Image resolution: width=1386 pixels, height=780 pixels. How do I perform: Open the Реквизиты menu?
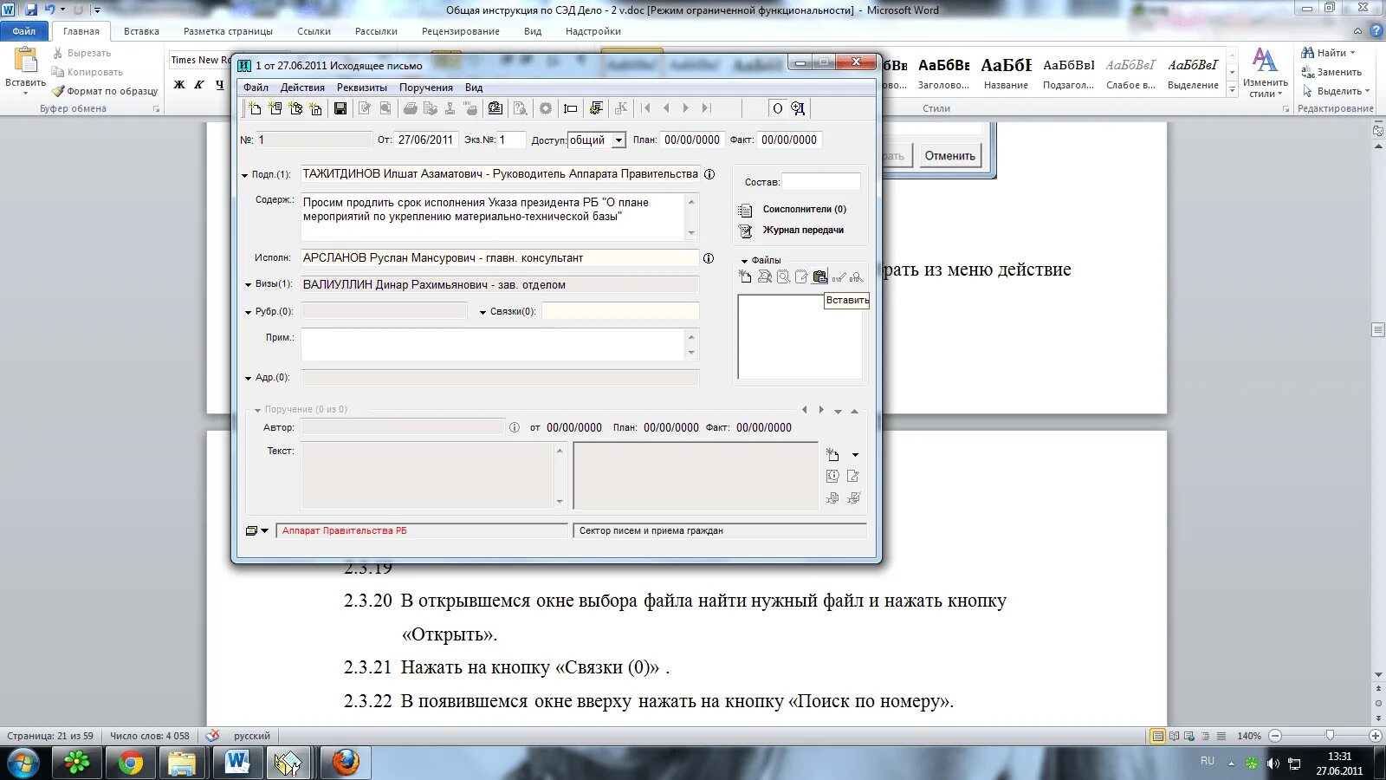click(x=362, y=88)
